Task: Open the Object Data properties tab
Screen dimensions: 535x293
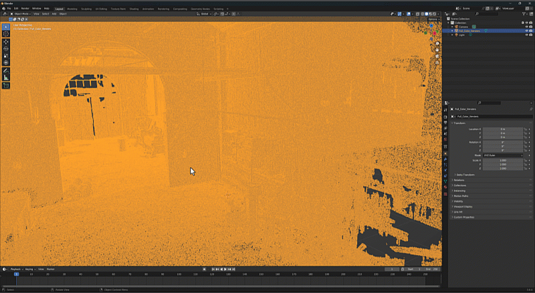Action: (445, 181)
